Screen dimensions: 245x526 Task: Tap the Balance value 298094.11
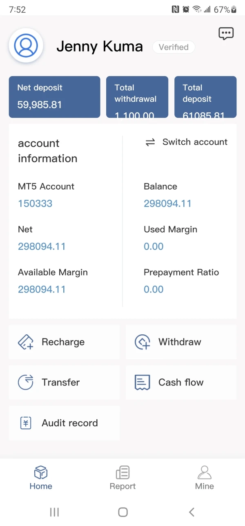click(x=167, y=204)
